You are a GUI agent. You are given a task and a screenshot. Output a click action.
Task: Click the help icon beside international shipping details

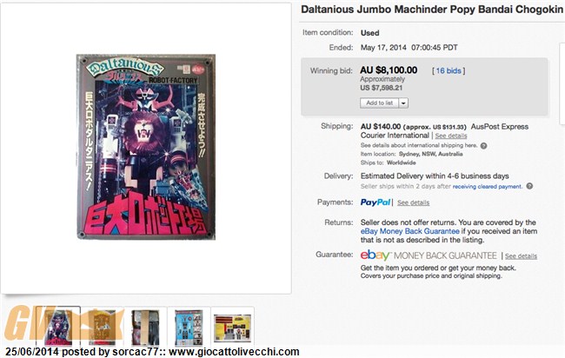(483, 145)
